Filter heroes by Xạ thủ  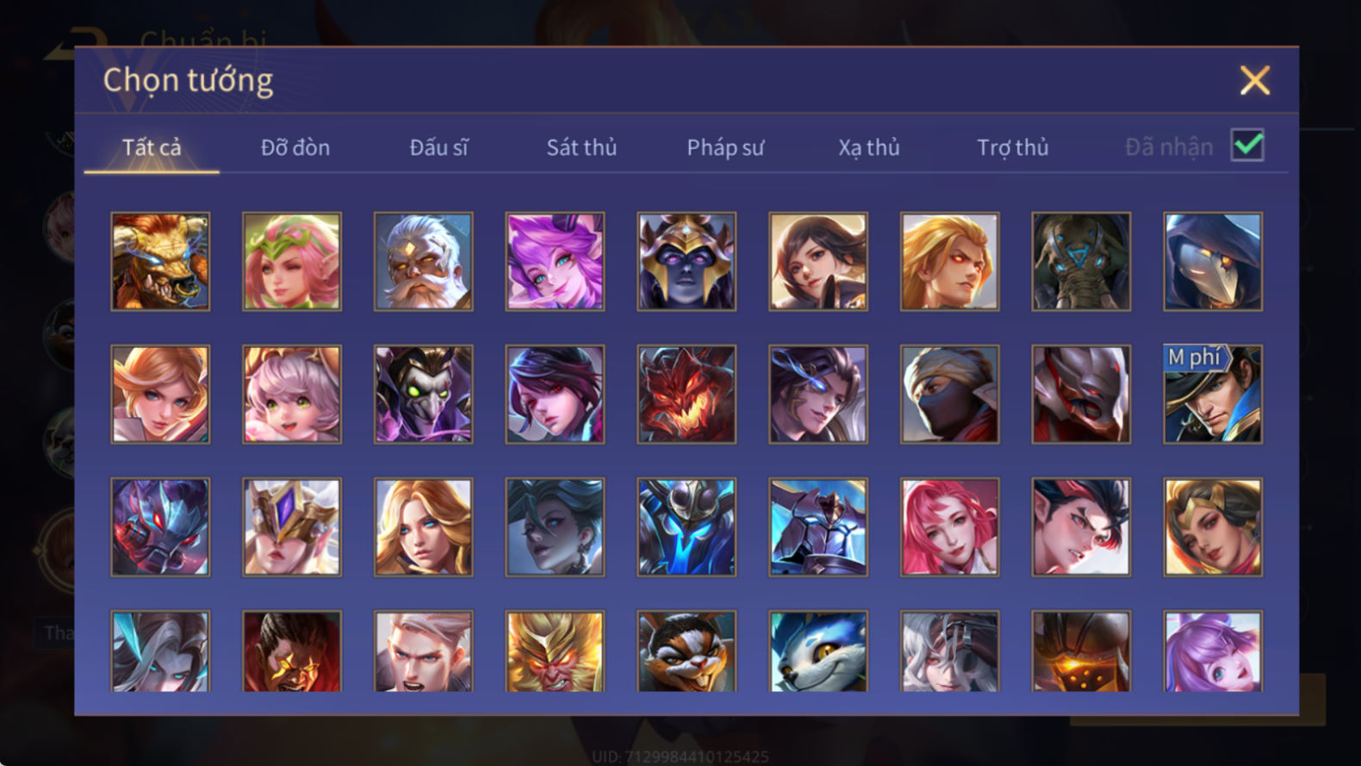869,147
